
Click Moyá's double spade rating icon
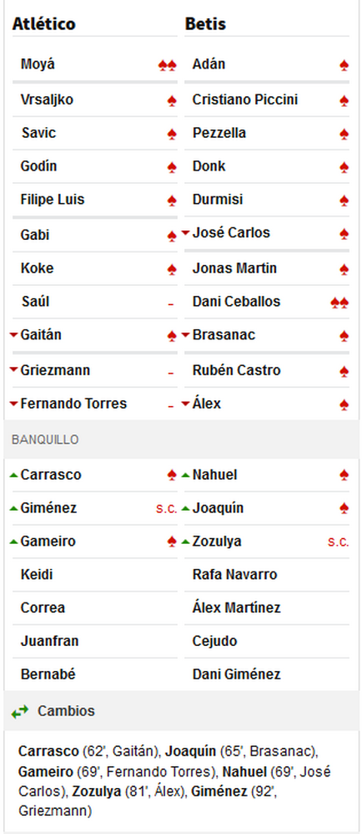168,65
